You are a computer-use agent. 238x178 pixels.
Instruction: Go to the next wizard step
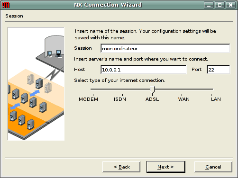(166, 167)
